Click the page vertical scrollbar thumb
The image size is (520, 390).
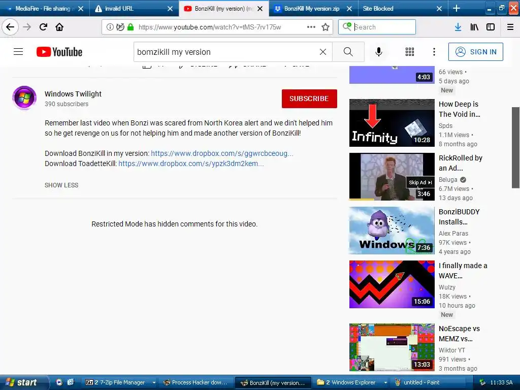click(x=516, y=148)
